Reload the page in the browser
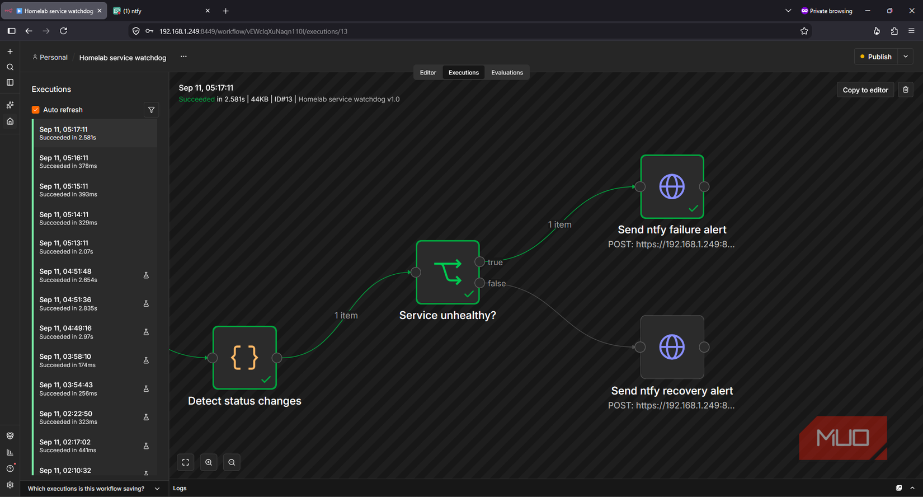923x497 pixels. point(64,31)
